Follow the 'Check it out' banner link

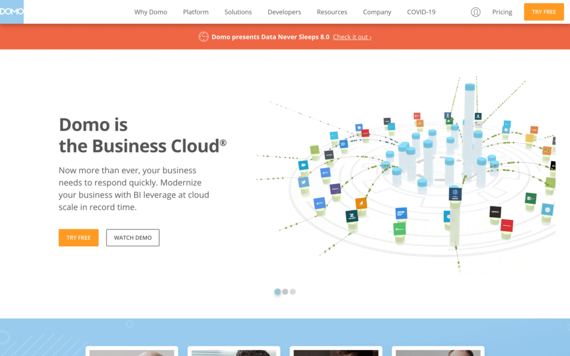352,37
